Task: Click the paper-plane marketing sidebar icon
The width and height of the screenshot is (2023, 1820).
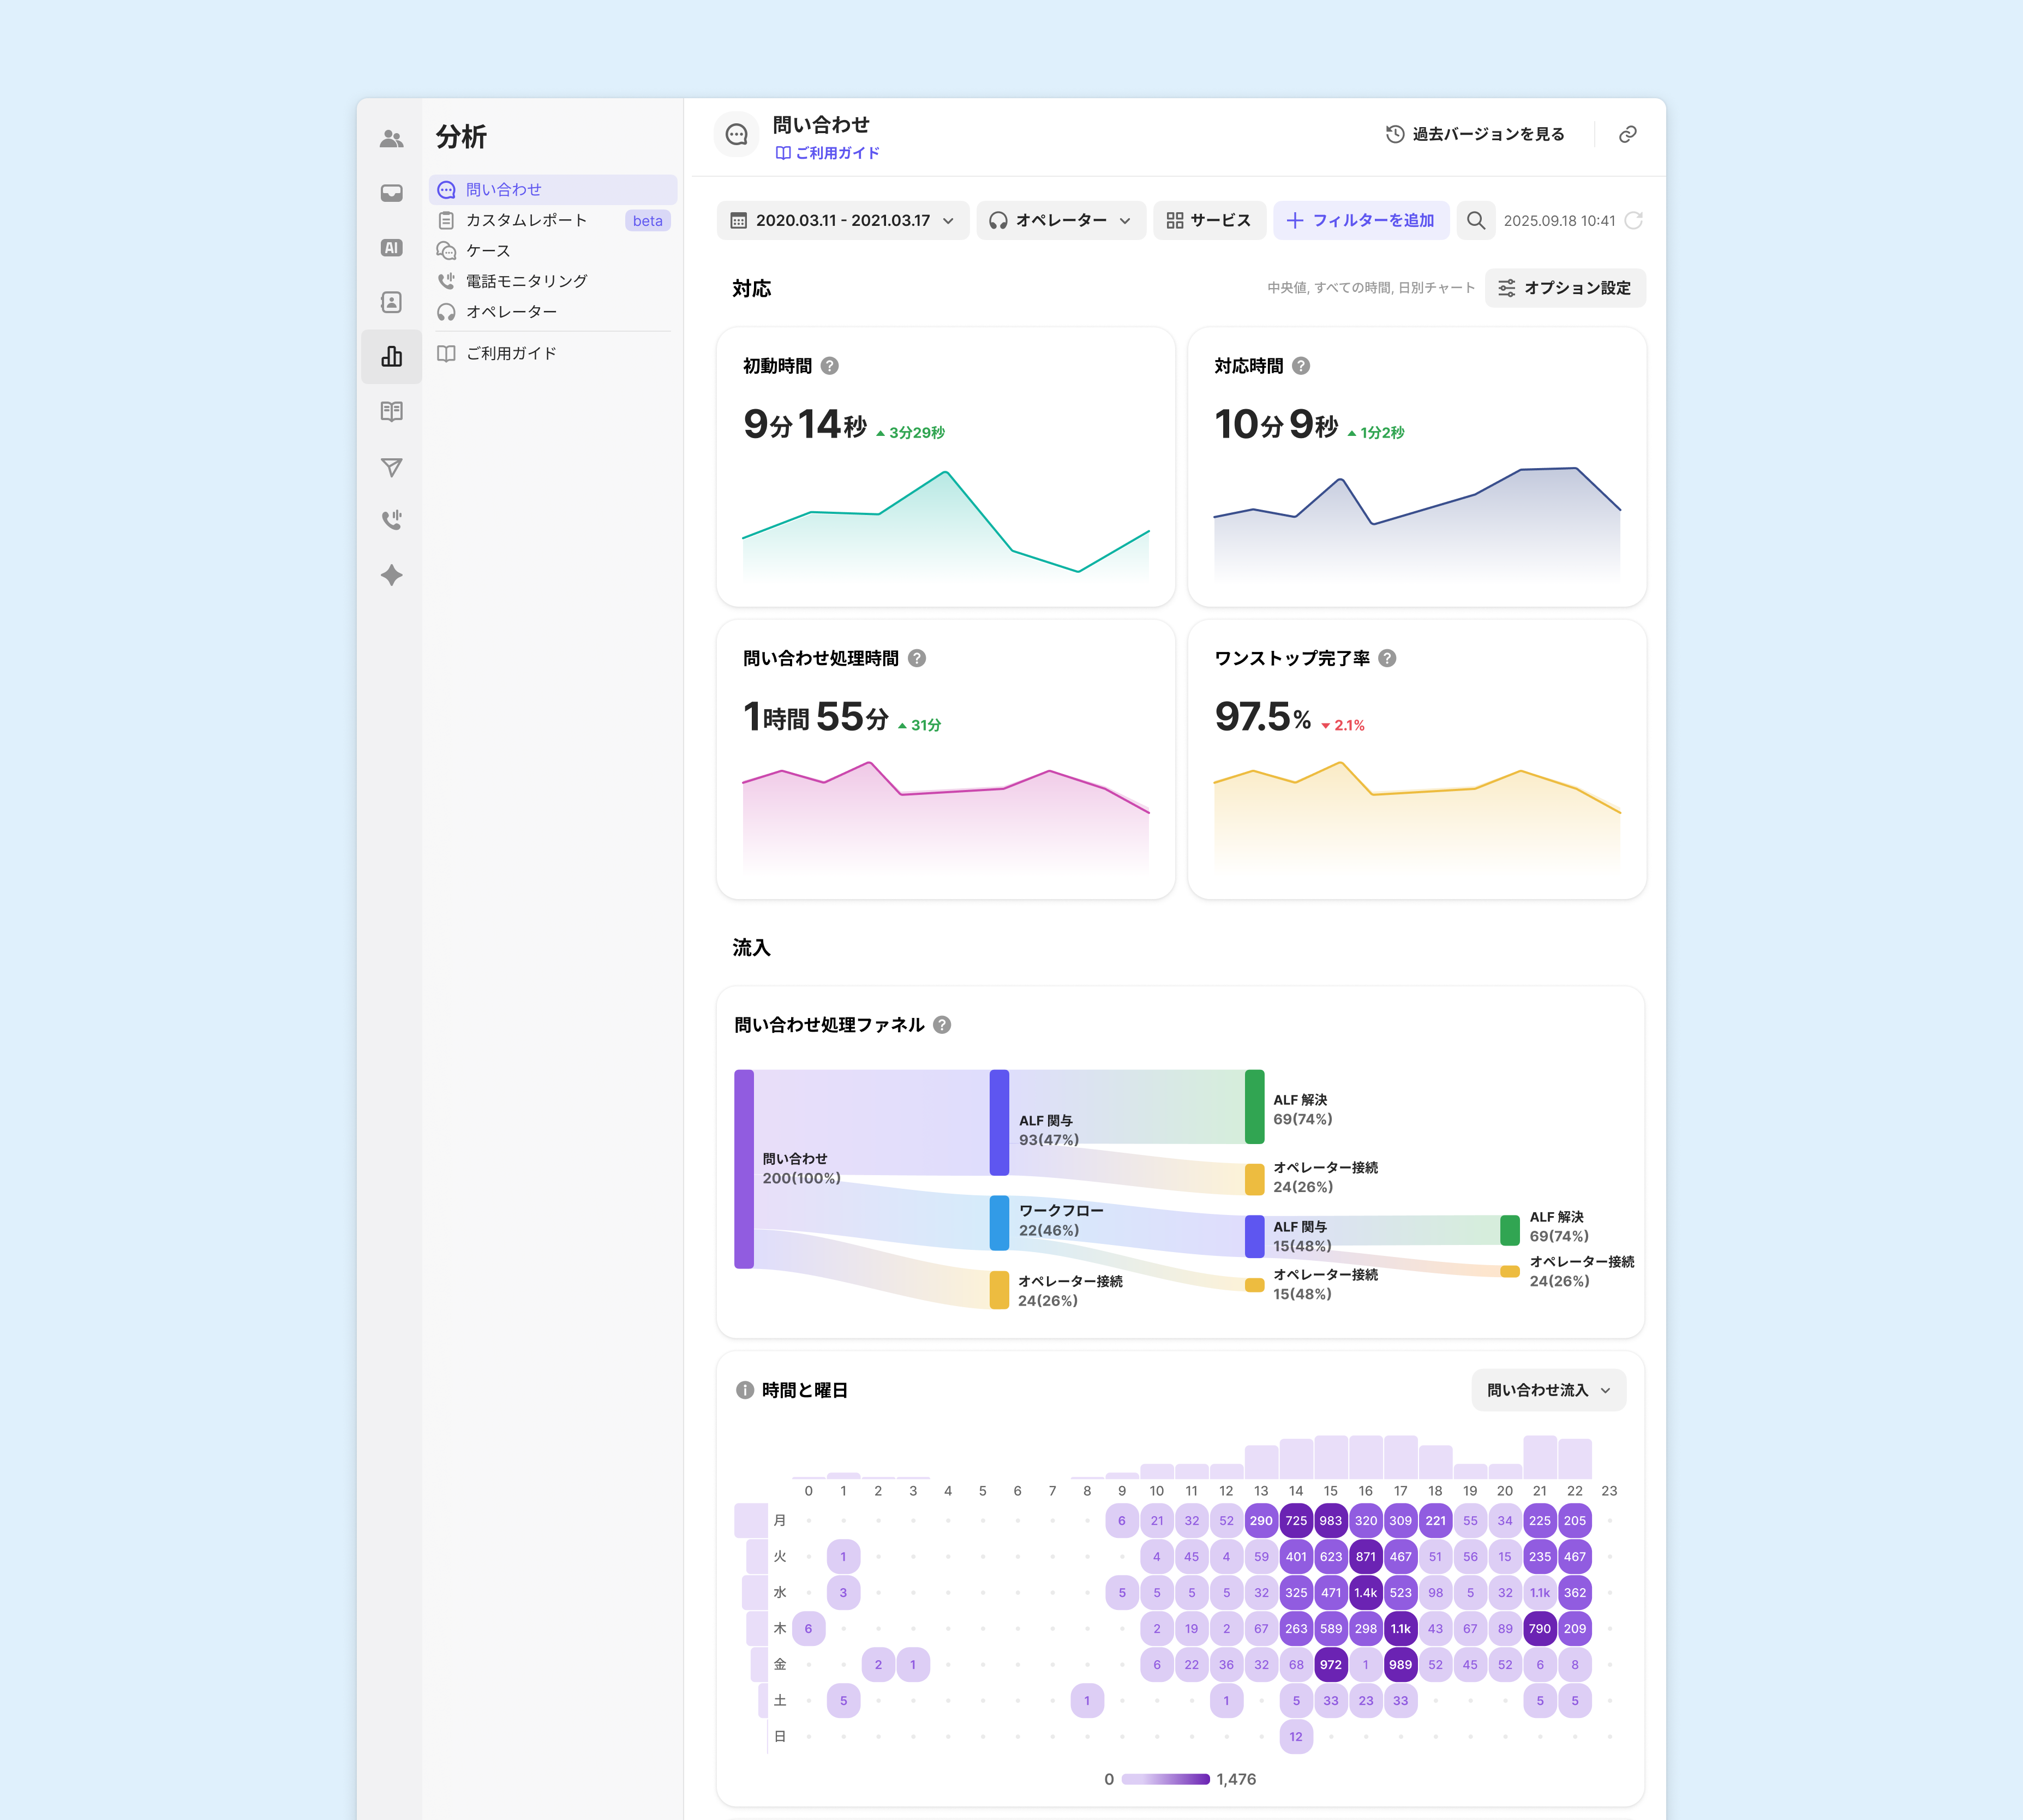Action: (391, 467)
